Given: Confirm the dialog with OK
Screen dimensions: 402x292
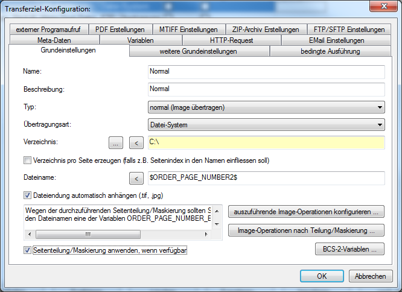Looking at the screenshot, I should point(322,276).
